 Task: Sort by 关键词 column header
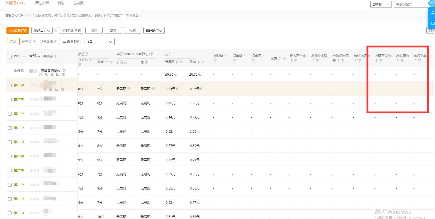[50, 57]
